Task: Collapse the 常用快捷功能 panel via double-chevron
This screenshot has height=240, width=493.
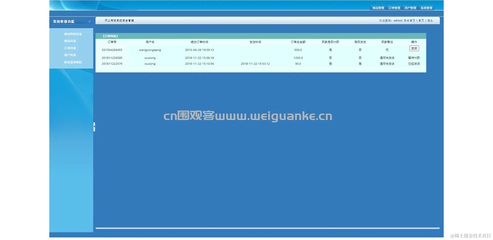Action: (x=89, y=21)
